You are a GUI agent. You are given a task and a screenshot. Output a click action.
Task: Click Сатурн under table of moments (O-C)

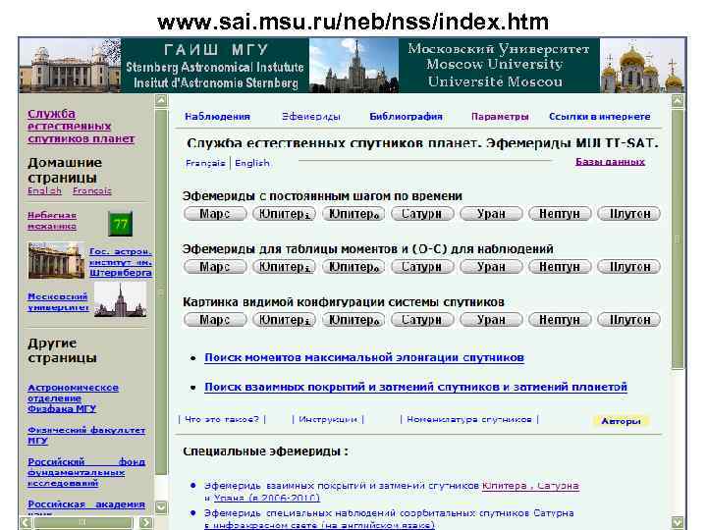click(421, 267)
